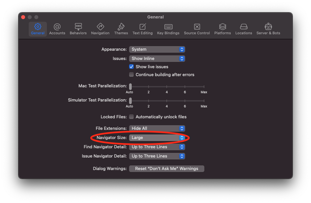Uncheck Show live issues
311x203 pixels.
pos(131,67)
